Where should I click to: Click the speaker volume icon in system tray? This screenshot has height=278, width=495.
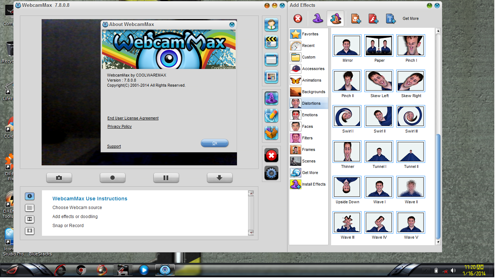pos(453,270)
